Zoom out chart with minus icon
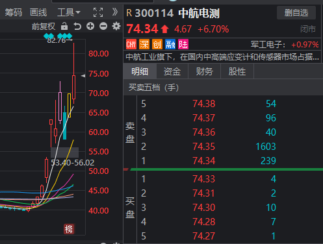The image size is (323, 244). point(103,27)
